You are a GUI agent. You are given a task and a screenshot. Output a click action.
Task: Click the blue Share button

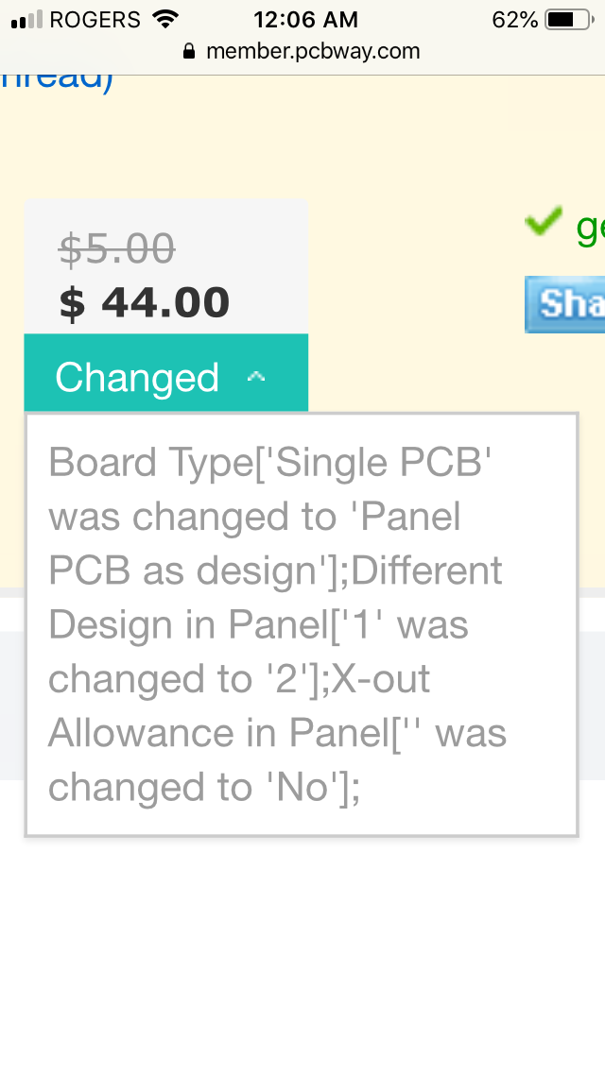[564, 304]
